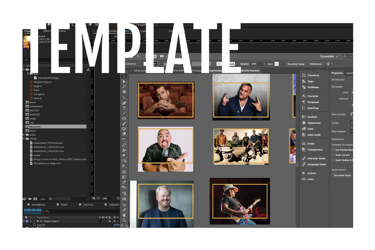Viewport: 375px width, 250px height.
Task: Open the Actions panel
Action: pos(309,173)
